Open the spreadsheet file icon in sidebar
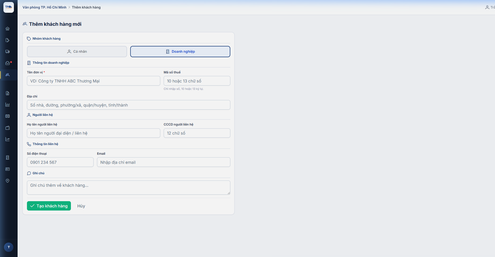 (x=8, y=93)
